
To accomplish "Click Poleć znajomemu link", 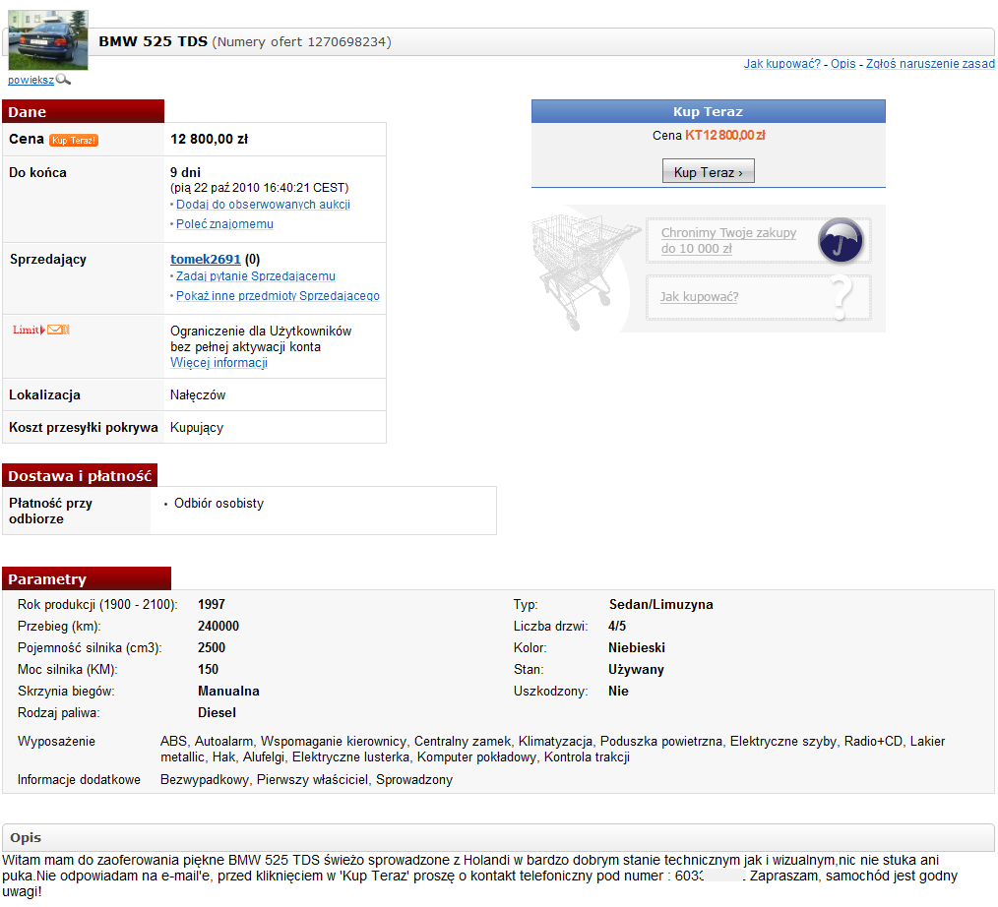I will click(224, 224).
